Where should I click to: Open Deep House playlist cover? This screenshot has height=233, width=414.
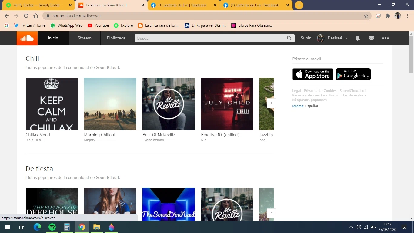point(52,204)
